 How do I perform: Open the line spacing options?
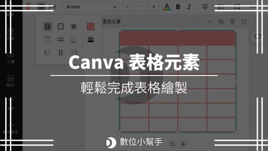click(237, 7)
